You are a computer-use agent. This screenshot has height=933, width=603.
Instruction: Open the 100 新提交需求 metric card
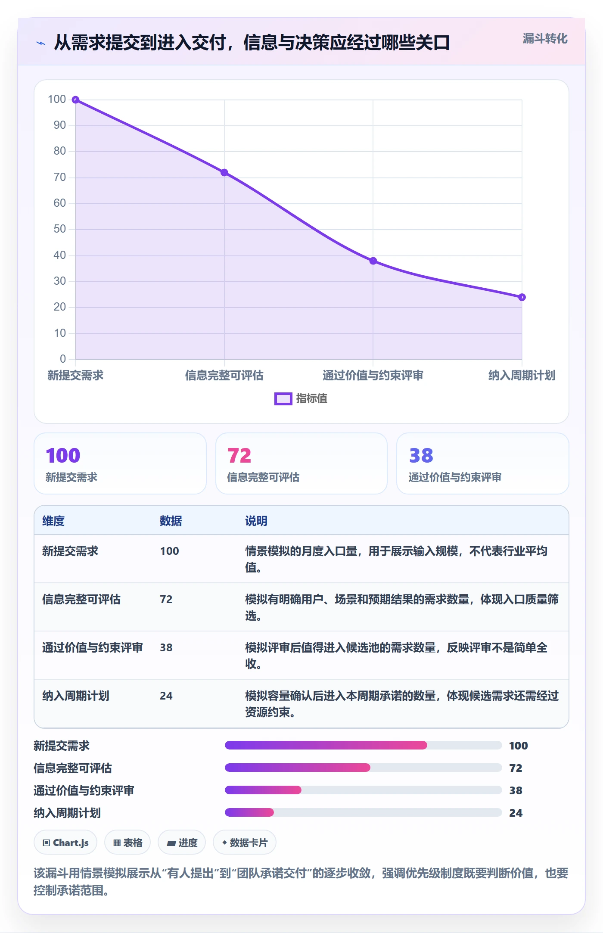tap(120, 463)
